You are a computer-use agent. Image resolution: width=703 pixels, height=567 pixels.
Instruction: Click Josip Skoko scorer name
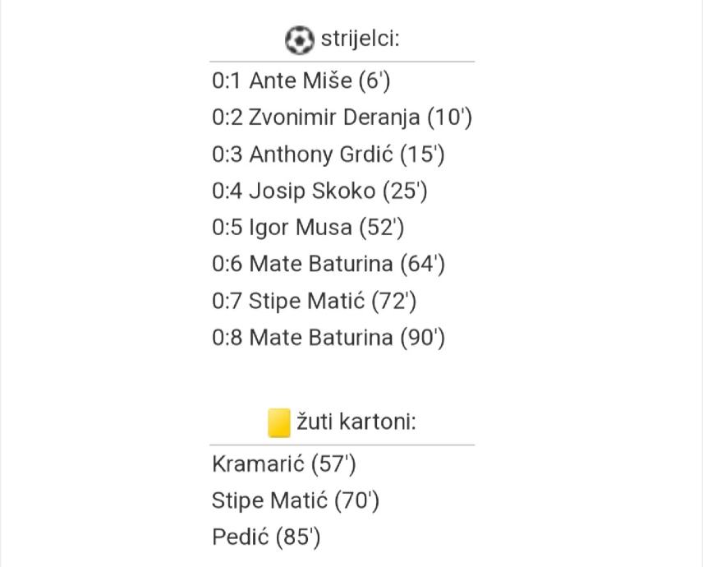click(312, 191)
